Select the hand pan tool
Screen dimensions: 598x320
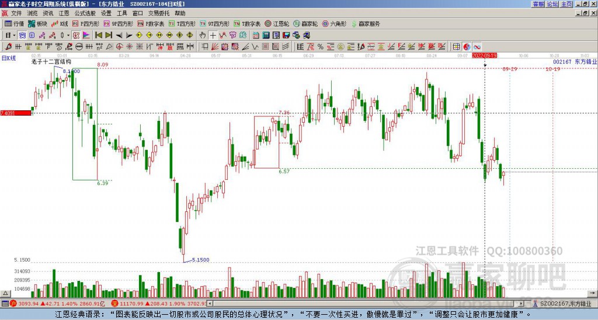[x=203, y=36]
